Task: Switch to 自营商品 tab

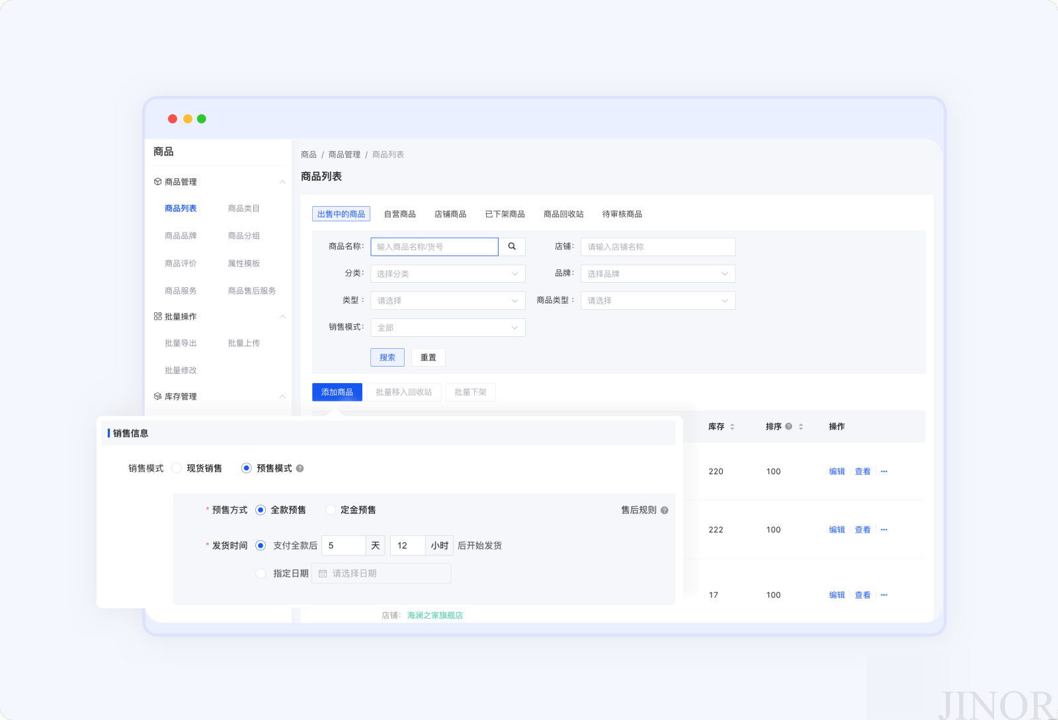Action: [x=400, y=214]
